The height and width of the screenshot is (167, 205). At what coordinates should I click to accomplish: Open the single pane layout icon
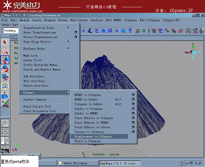pyautogui.click(x=5, y=123)
